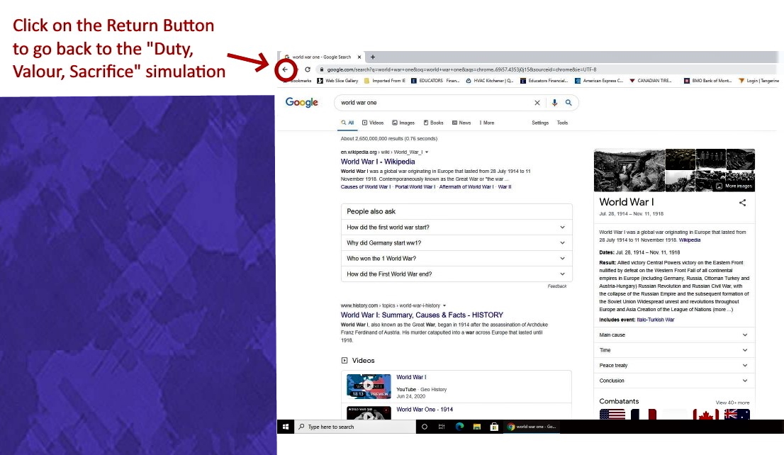784x455 pixels.
Task: Switch to the Images results tab
Action: (x=403, y=123)
